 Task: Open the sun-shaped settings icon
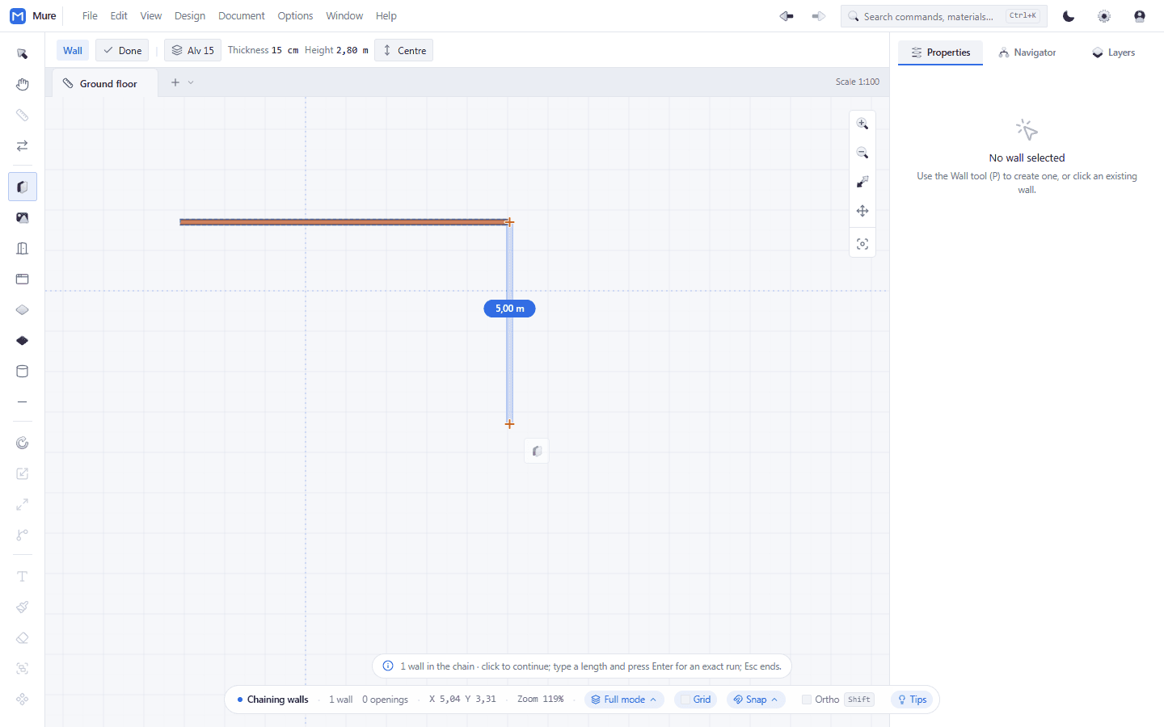point(1104,16)
